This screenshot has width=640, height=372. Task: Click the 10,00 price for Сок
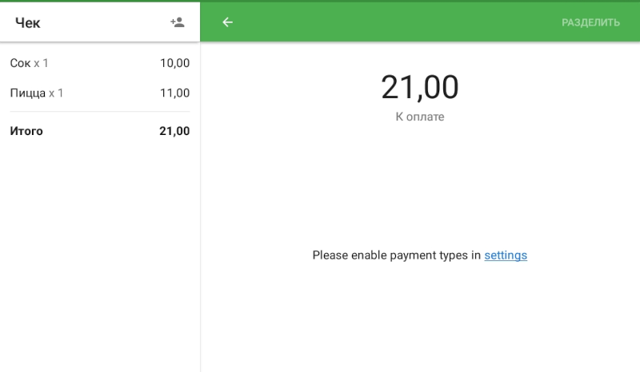[x=174, y=63]
